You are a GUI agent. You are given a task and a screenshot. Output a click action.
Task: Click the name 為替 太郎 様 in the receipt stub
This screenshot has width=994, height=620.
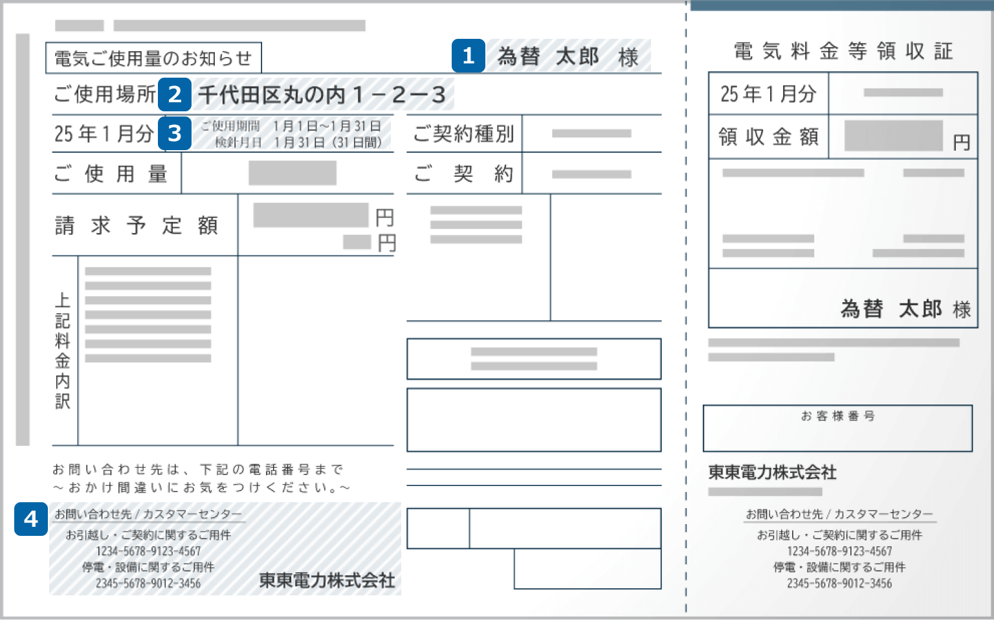tap(906, 309)
